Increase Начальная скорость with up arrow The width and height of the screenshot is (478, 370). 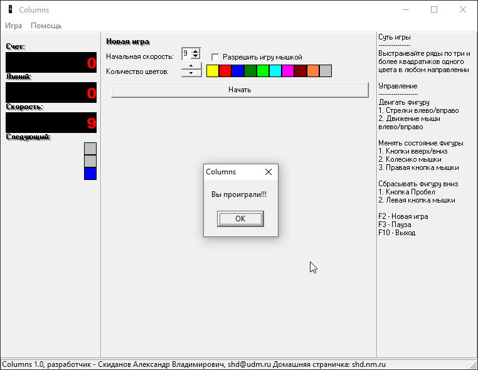point(196,51)
